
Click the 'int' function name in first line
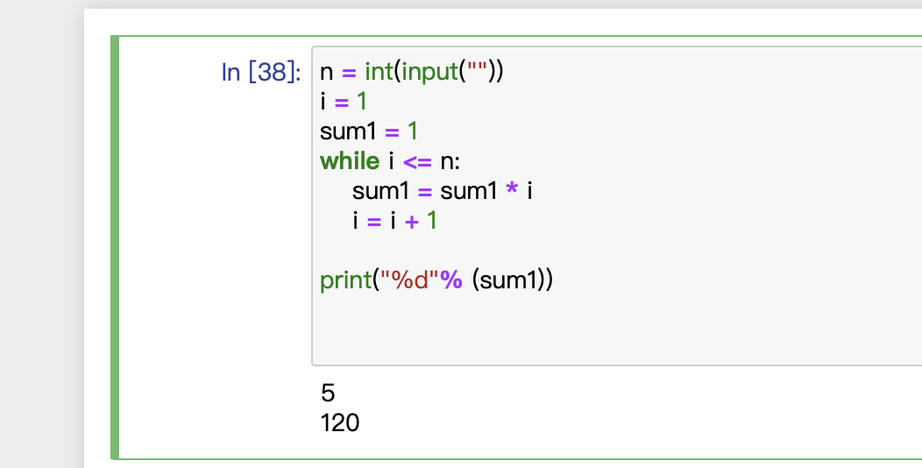pos(379,72)
